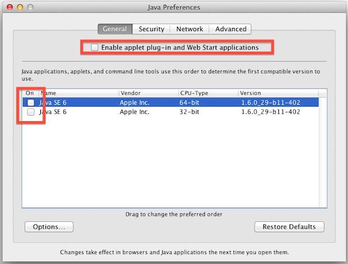Switch to the General tab
Image resolution: width=348 pixels, height=264 pixels.
coord(115,29)
